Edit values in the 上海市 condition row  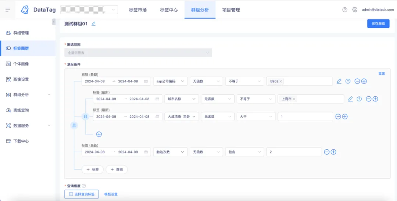tap(350, 99)
